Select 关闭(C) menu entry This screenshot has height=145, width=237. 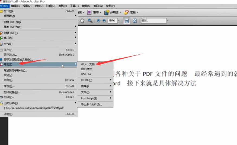click(x=39, y=80)
